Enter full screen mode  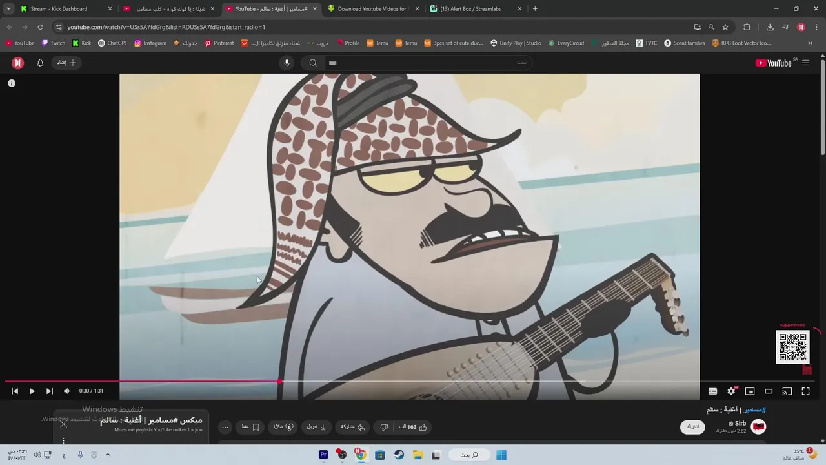[805, 391]
